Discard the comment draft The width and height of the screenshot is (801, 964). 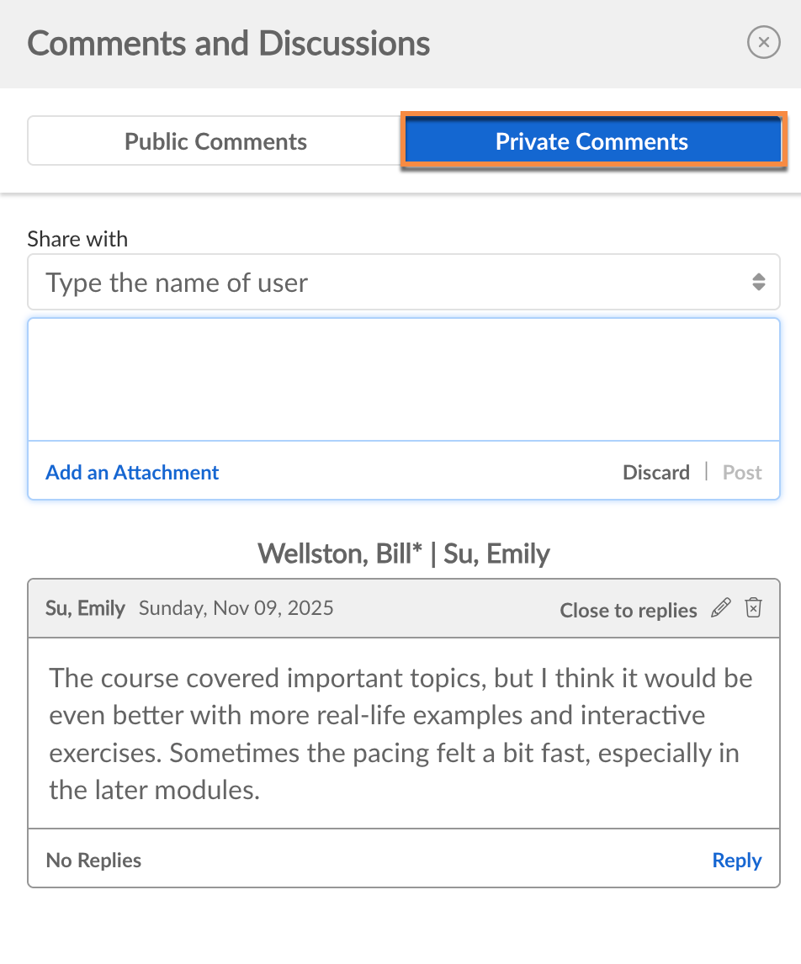[656, 473]
